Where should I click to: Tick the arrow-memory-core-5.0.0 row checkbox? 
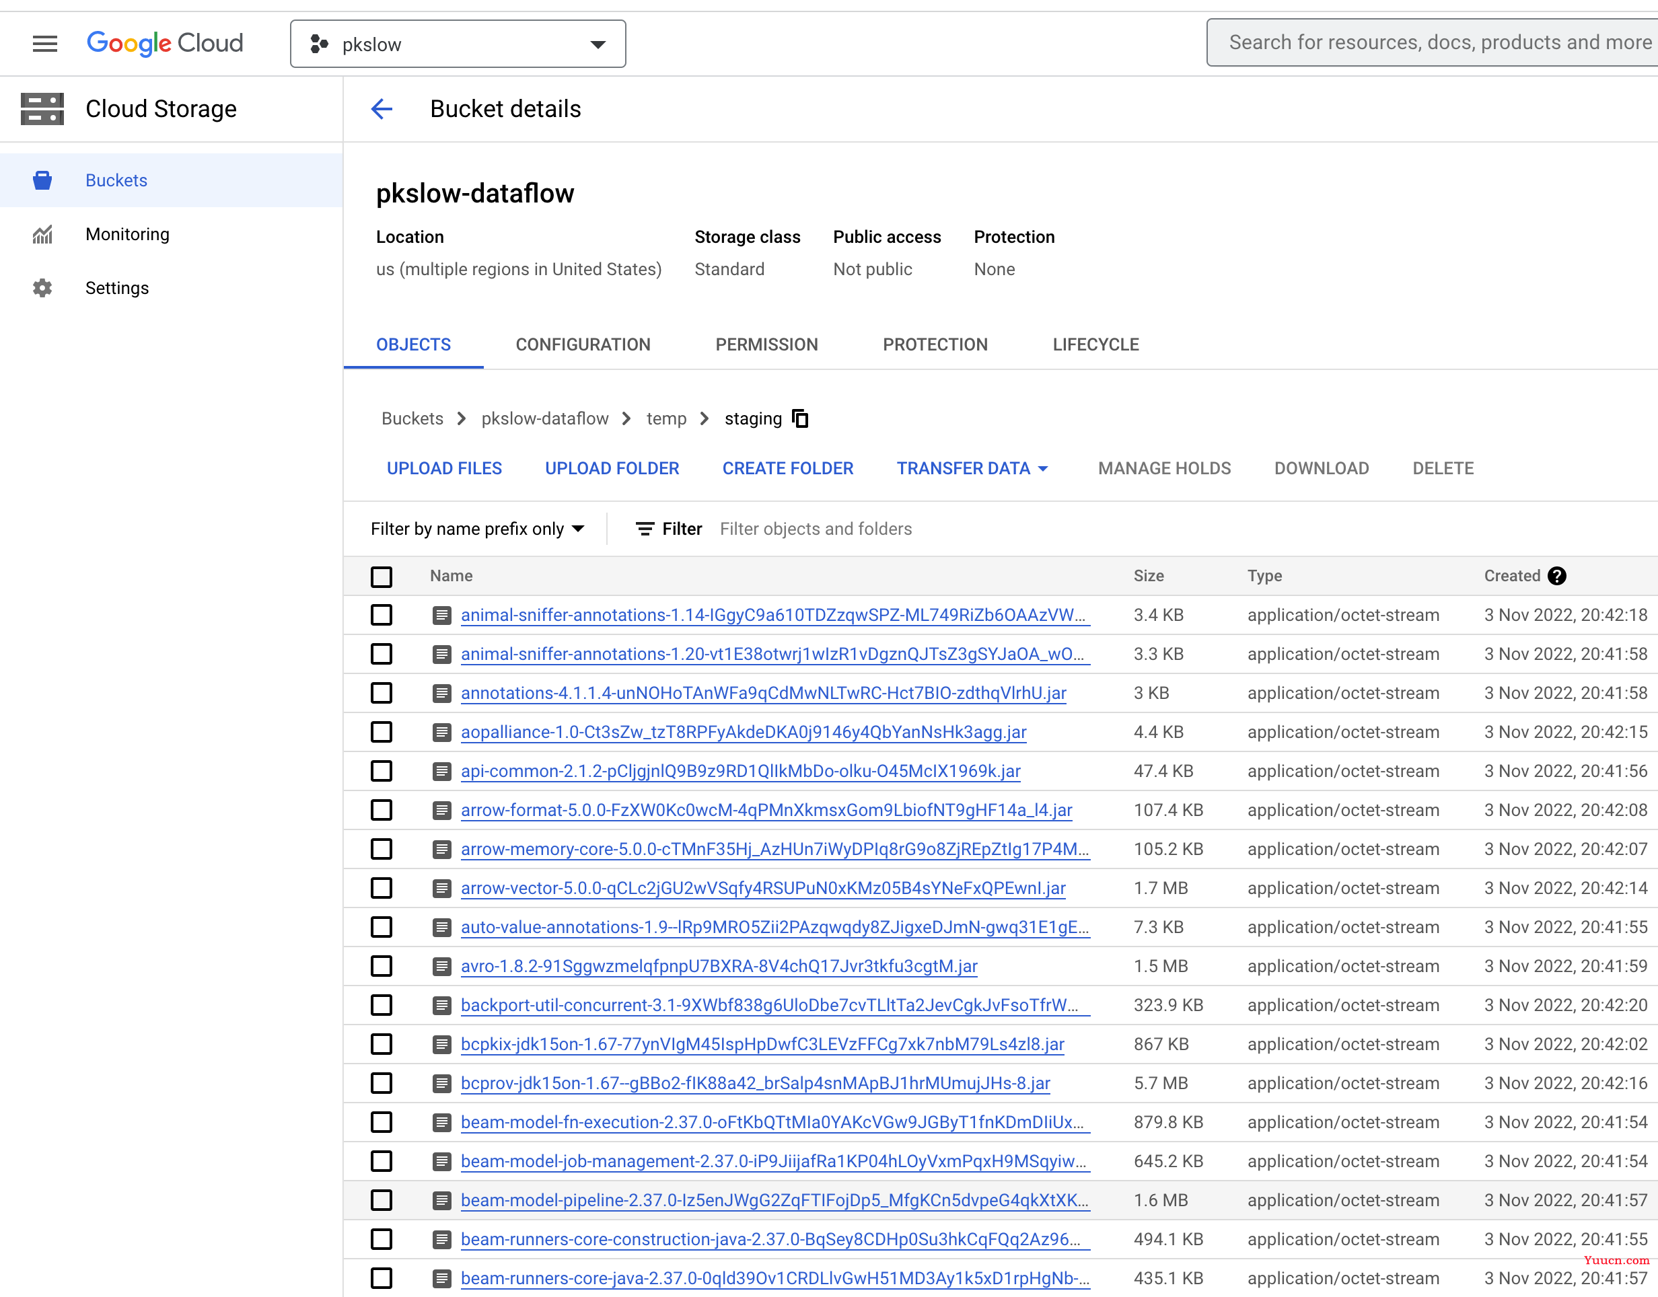(x=382, y=849)
